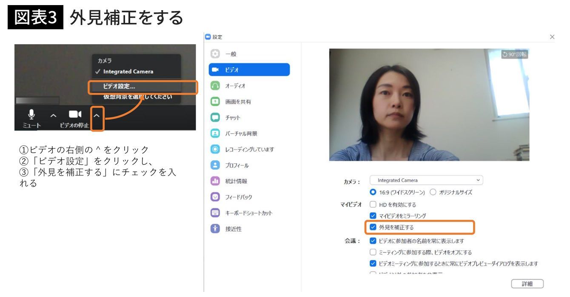Rotate the preview with 90°回転 button
The height and width of the screenshot is (297, 570).
514,54
